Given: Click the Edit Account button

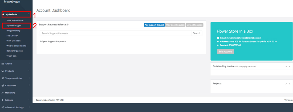Looking at the screenshot, I should (x=225, y=51).
